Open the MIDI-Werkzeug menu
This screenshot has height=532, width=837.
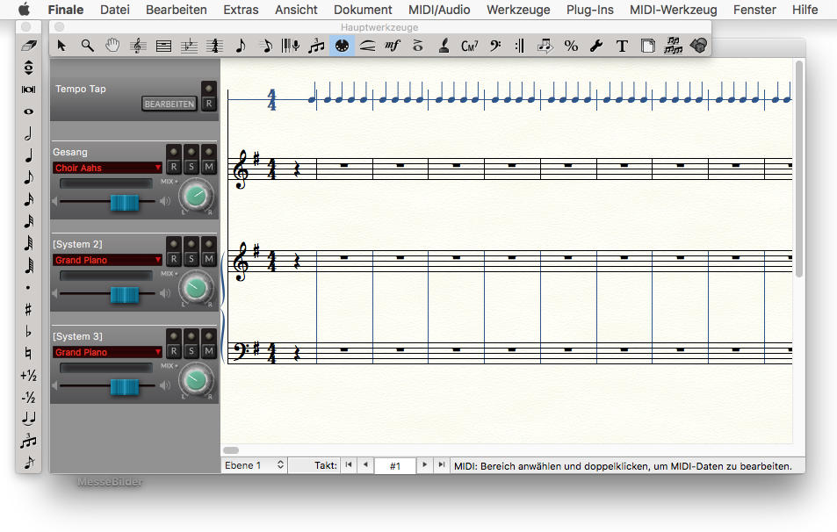pyautogui.click(x=673, y=10)
